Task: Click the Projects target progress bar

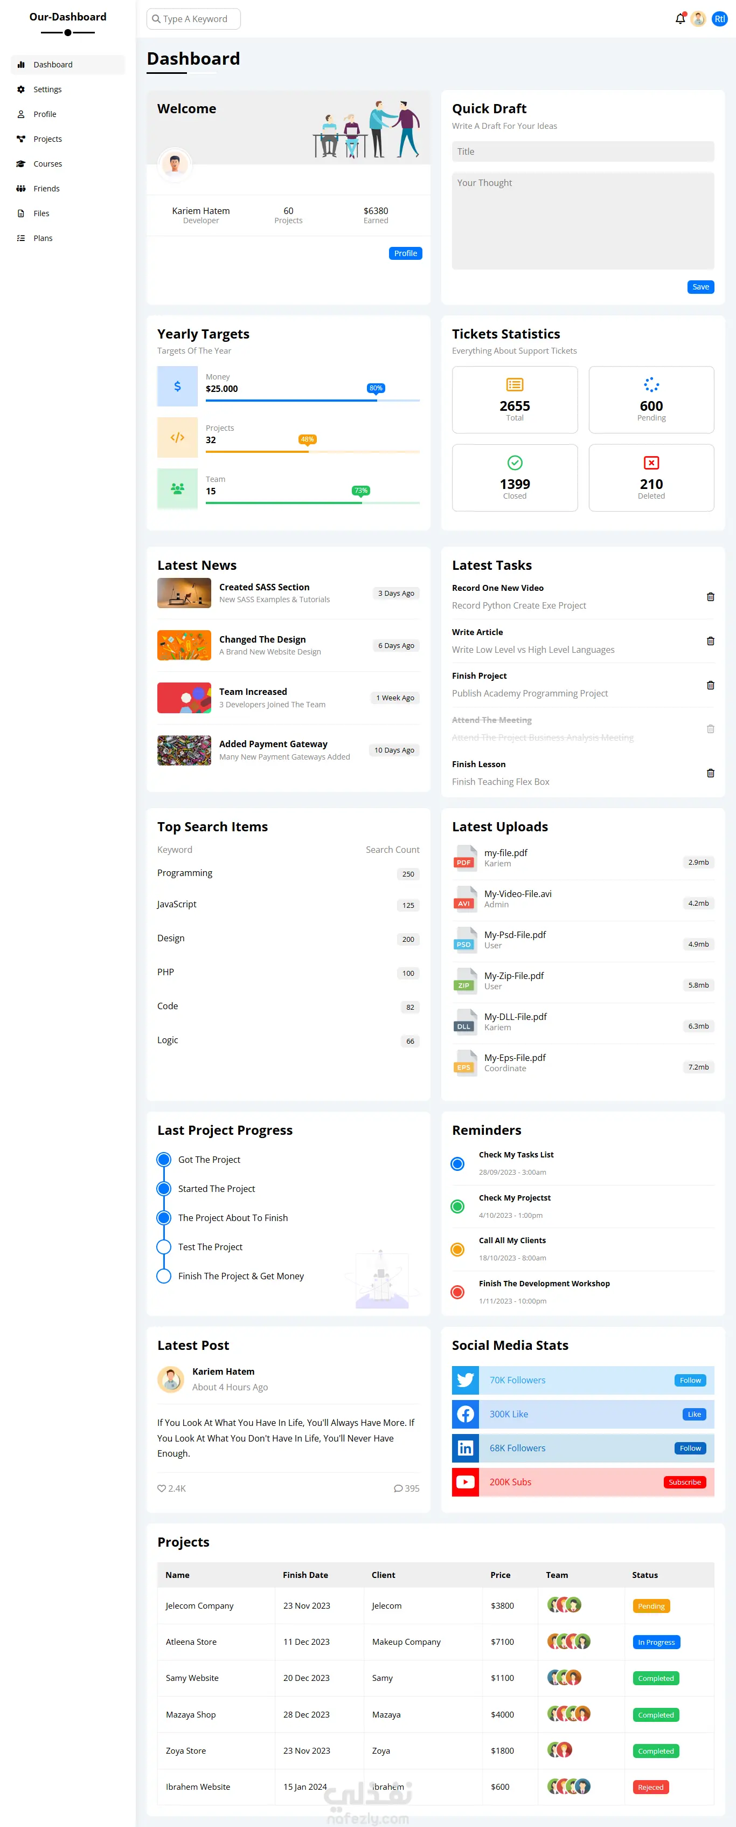Action: coord(313,452)
